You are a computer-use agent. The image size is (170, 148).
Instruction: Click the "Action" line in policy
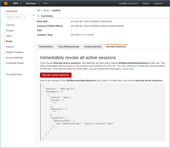pos(57,100)
